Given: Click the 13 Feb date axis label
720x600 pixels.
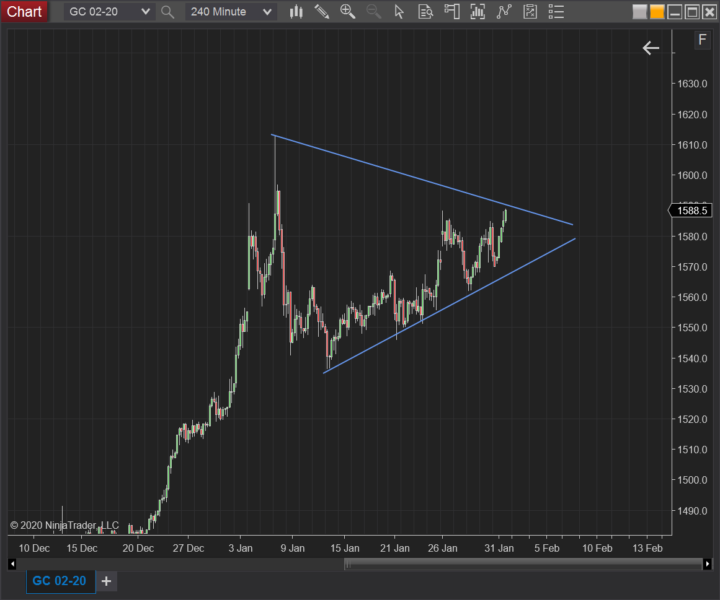Looking at the screenshot, I should [x=647, y=548].
